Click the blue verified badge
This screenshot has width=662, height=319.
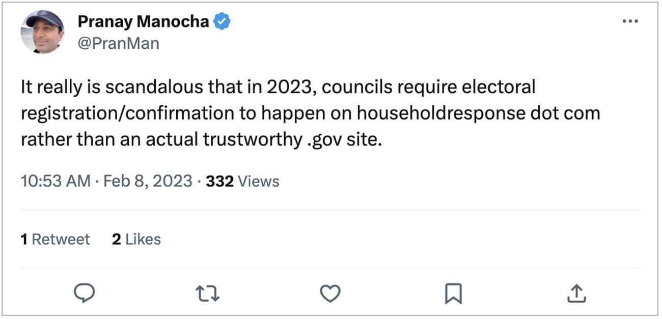click(222, 21)
